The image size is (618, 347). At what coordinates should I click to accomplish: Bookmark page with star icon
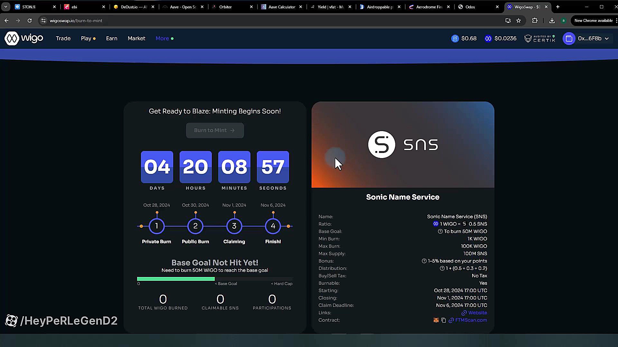pos(519,21)
